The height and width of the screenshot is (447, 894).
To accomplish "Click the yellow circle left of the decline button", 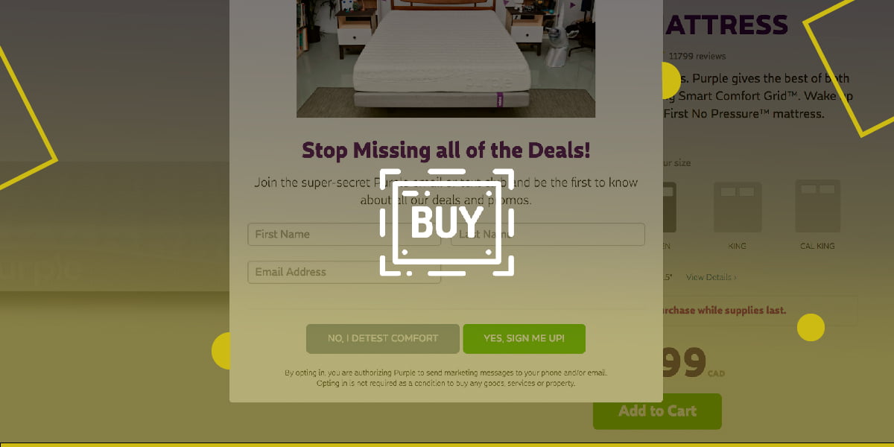I will click(221, 350).
